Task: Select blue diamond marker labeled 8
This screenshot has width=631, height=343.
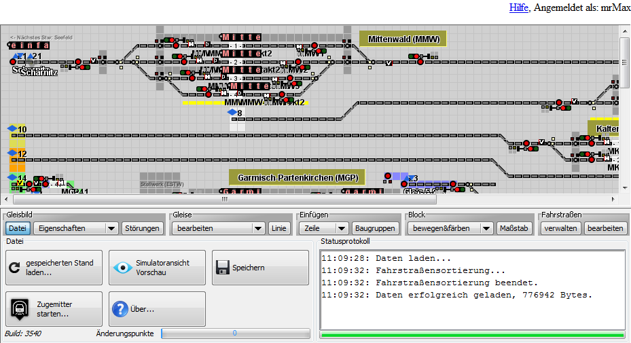Action: tap(232, 112)
